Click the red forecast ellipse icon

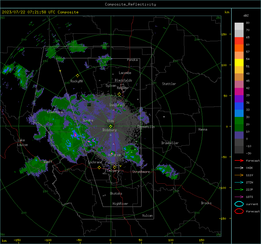239,211
